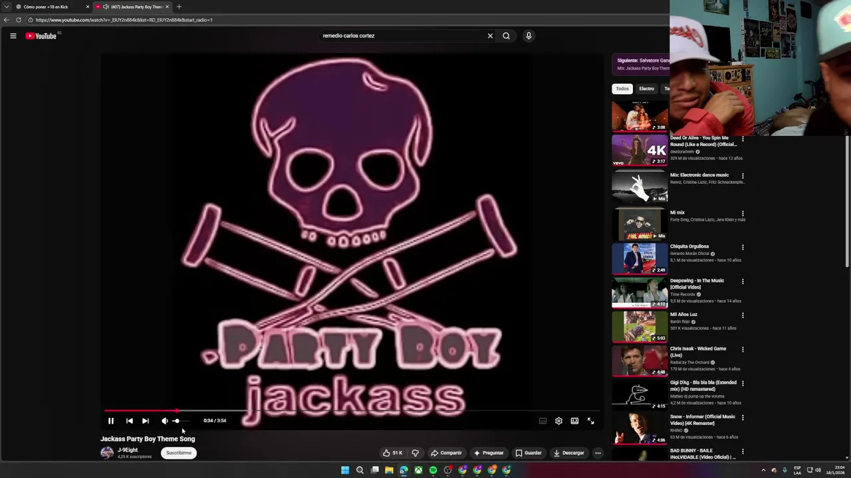Toggle subtitles on the player
Image resolution: width=851 pixels, height=478 pixels.
543,421
